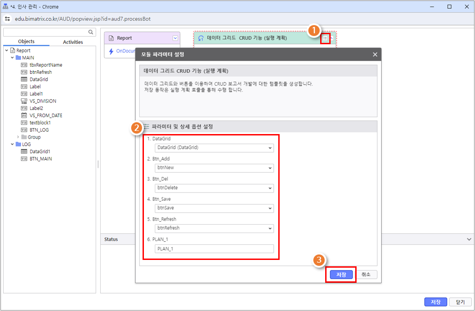Click the VS_DIVISION list icon in tree
This screenshot has width=475, height=311.
pos(24,101)
